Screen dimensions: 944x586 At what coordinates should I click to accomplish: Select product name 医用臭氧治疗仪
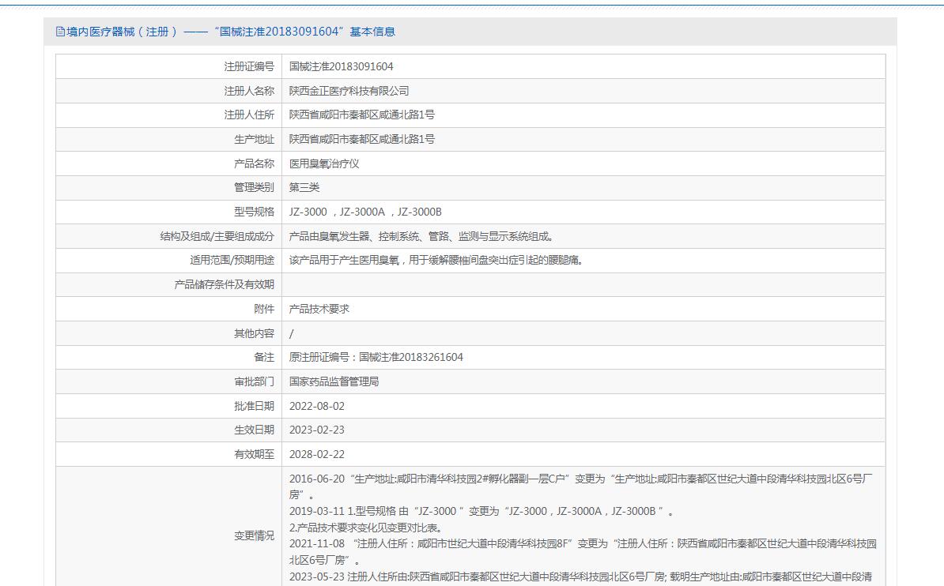tap(324, 163)
